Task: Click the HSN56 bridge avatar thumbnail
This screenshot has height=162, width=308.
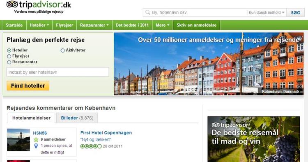Action: pyautogui.click(x=18, y=140)
